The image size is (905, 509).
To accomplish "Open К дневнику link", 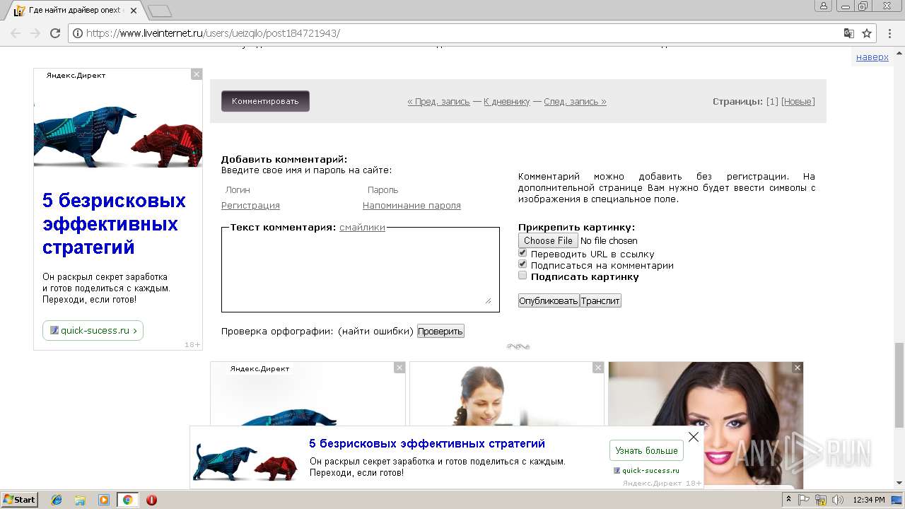I will [506, 102].
